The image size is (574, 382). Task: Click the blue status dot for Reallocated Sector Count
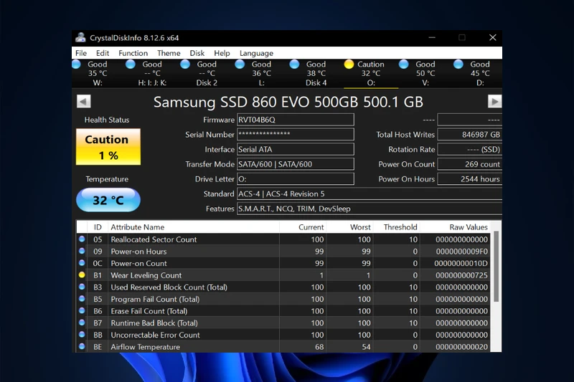point(82,239)
